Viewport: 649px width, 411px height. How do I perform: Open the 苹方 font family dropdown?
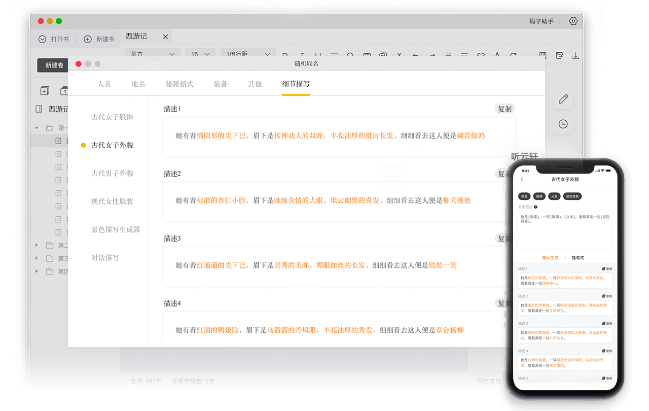click(152, 54)
